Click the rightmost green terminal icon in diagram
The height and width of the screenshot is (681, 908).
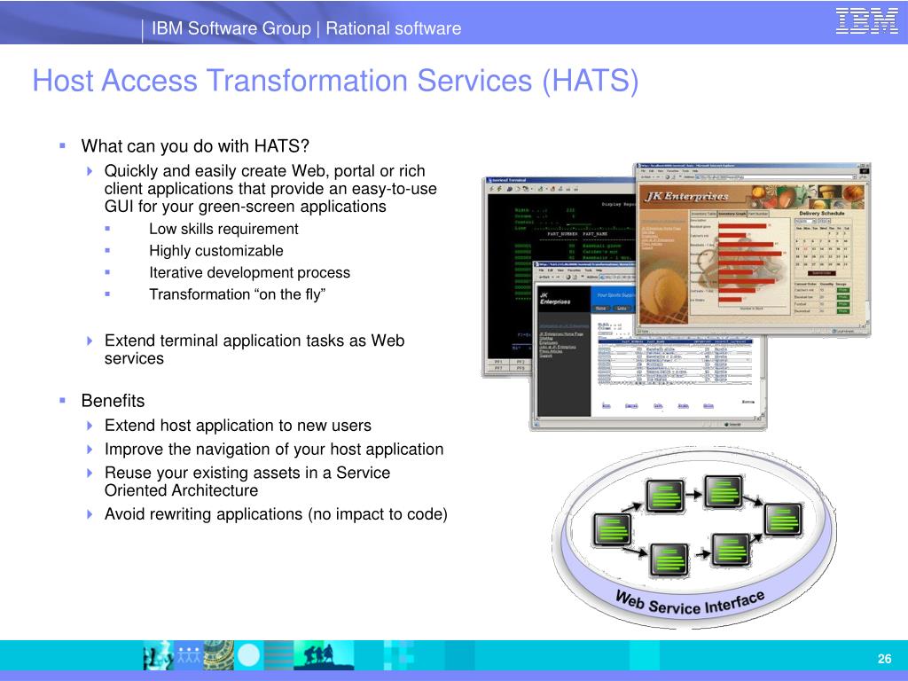pos(784,518)
